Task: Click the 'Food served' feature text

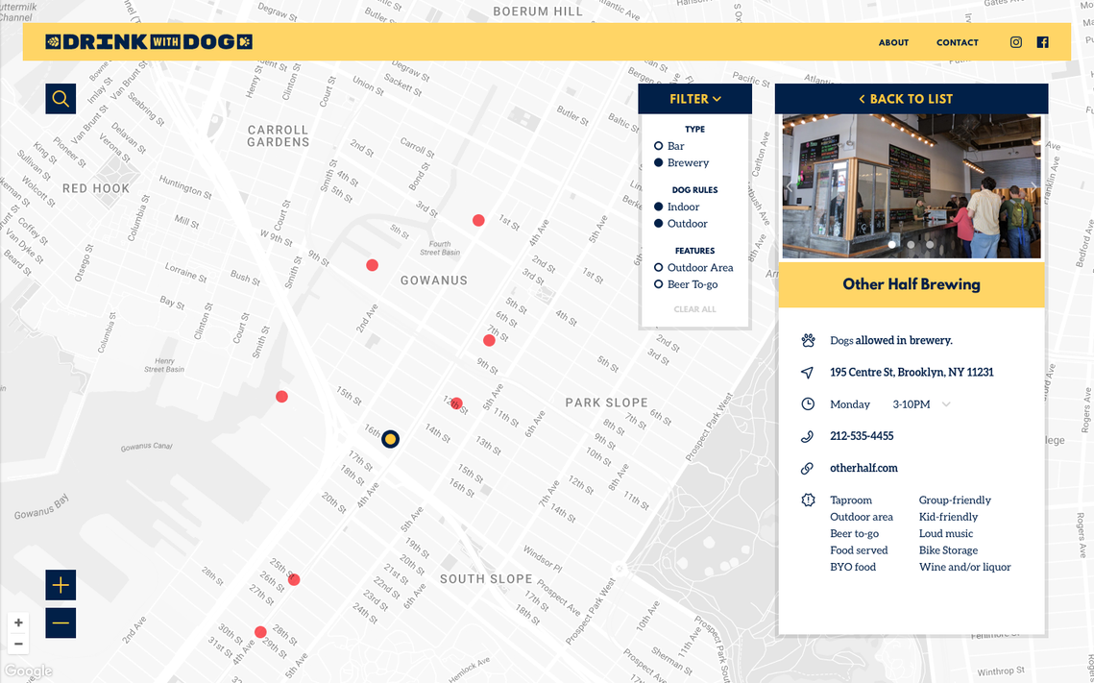Action: (x=859, y=550)
